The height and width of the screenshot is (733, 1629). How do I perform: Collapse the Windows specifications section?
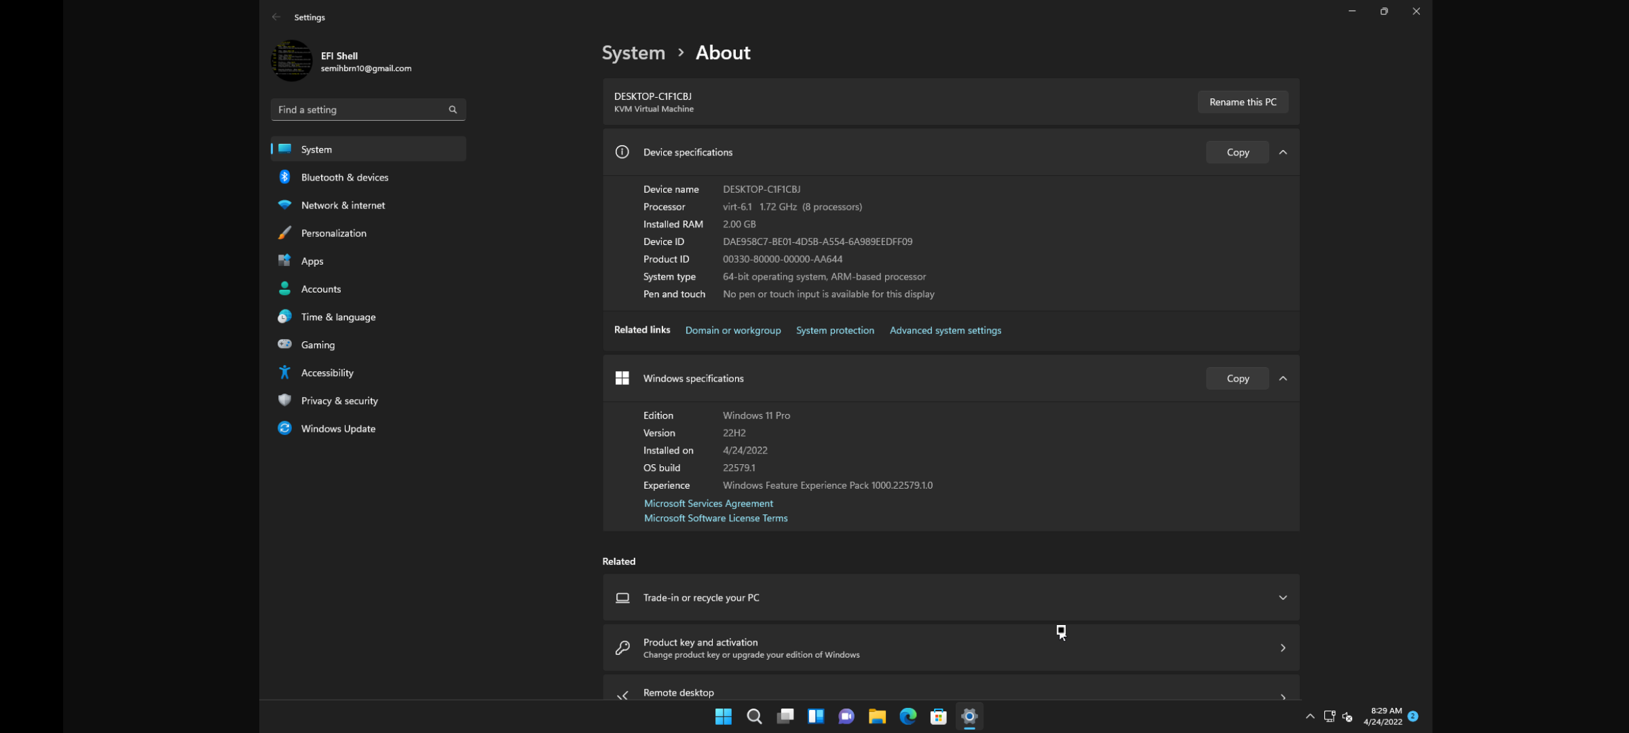(x=1283, y=378)
